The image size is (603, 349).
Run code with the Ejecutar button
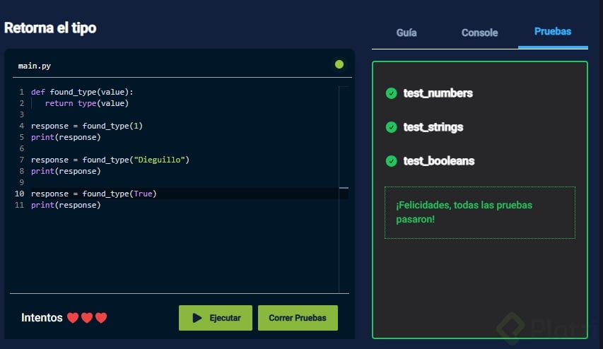pos(216,318)
